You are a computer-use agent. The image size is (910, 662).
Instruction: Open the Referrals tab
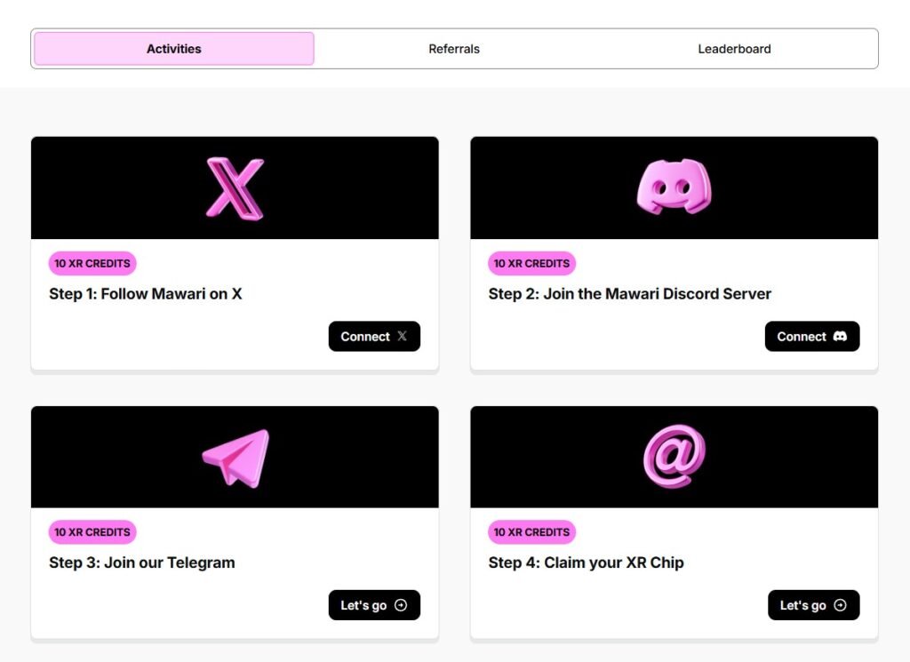coord(454,49)
